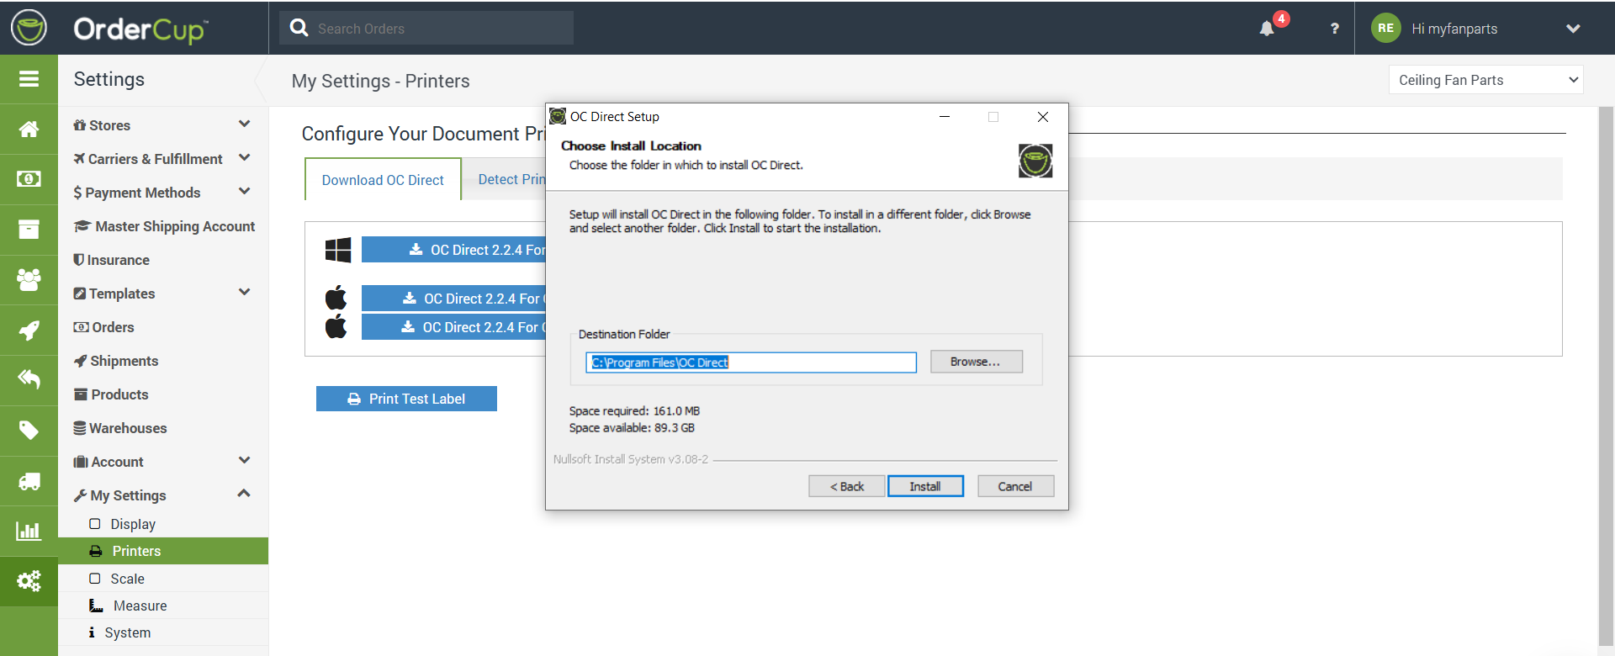Open the rocket sidebar icon
Viewport: 1615px width, 656px height.
tap(29, 330)
